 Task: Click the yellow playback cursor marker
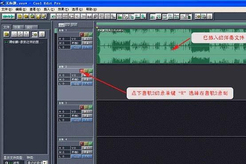(x=97, y=27)
